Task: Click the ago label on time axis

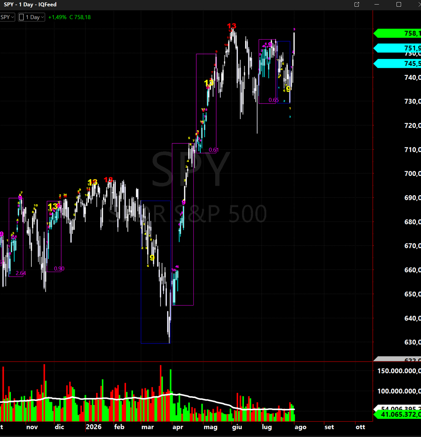Action: point(300,427)
